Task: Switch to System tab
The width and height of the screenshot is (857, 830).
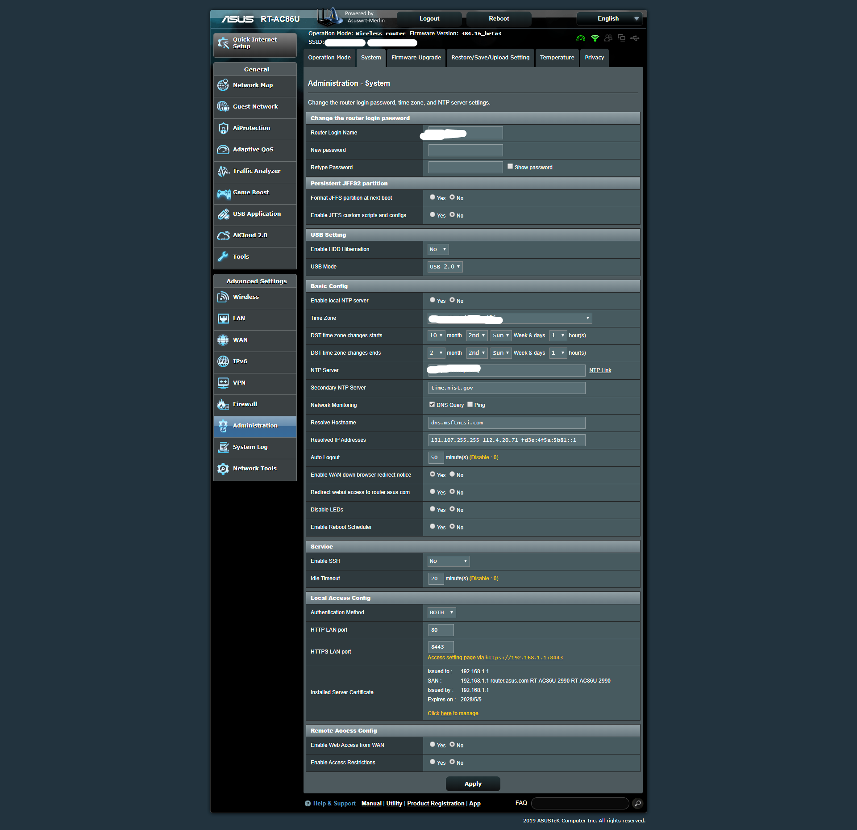Action: (x=371, y=58)
